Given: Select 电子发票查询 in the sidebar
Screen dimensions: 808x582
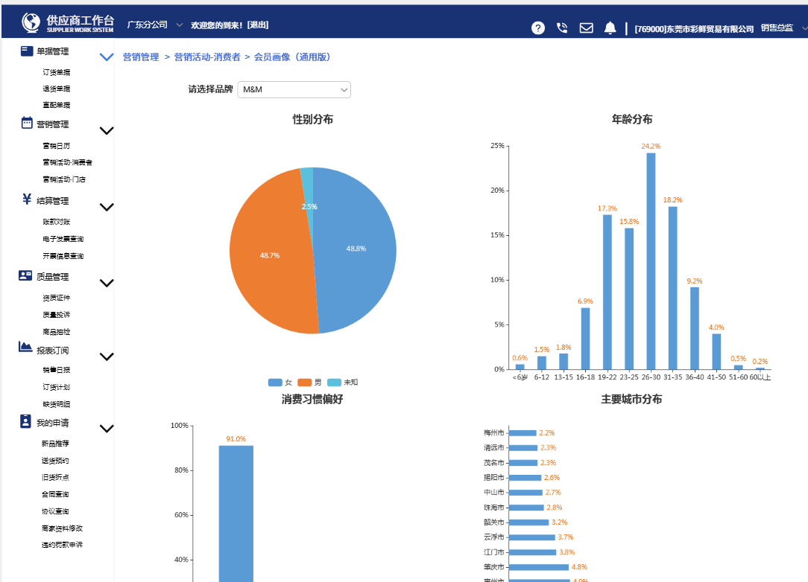Looking at the screenshot, I should pyautogui.click(x=63, y=239).
